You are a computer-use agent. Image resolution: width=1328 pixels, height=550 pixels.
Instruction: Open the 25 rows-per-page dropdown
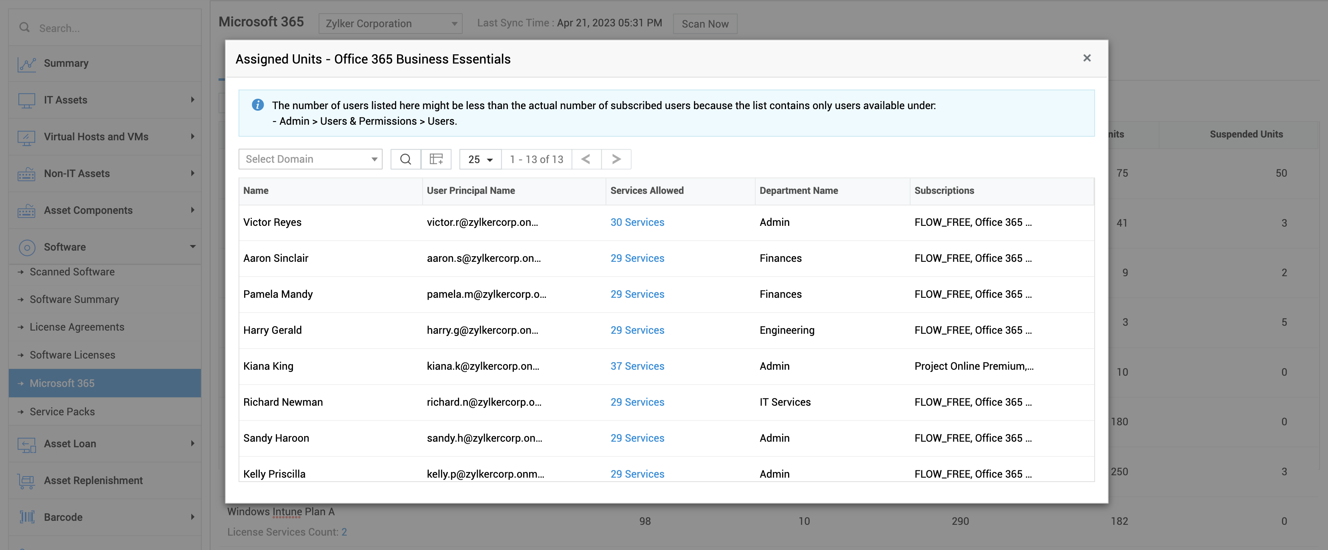click(x=480, y=159)
